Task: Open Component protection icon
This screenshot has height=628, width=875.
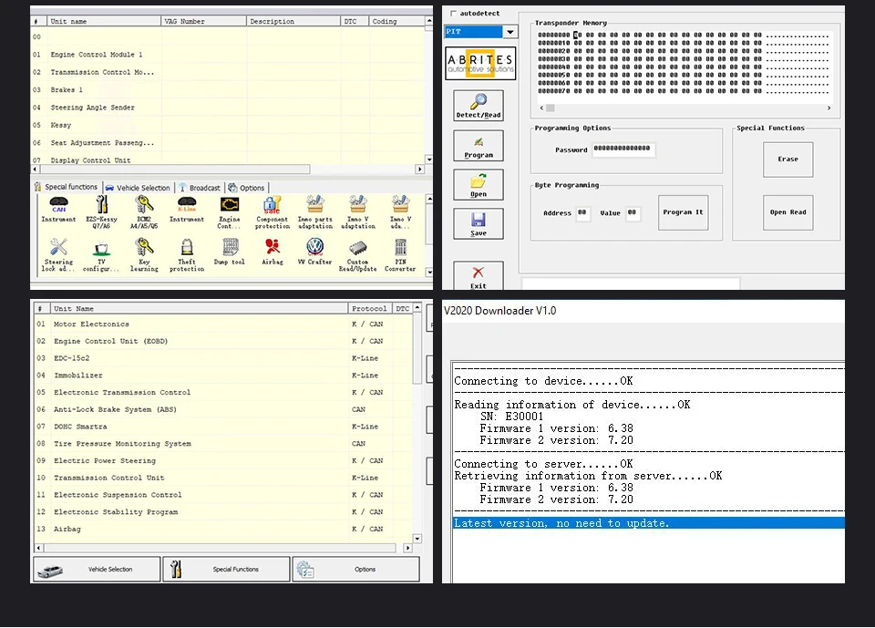Action: pos(273,212)
